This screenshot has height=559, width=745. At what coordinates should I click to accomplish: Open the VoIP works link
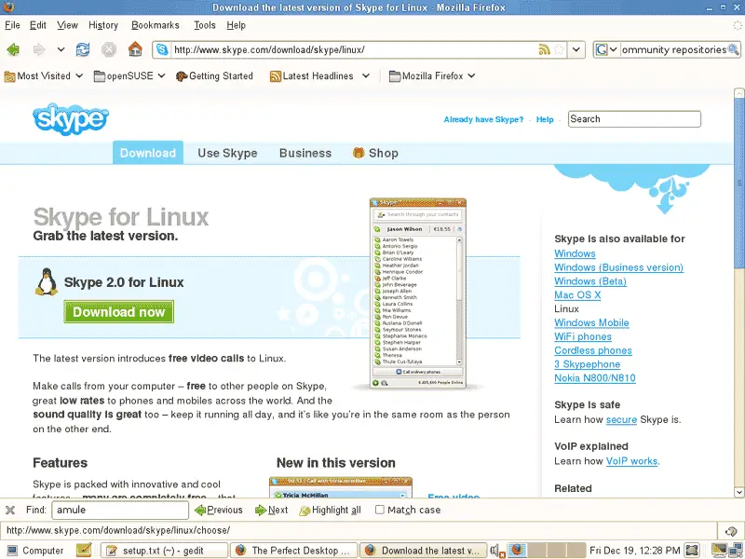(x=632, y=461)
